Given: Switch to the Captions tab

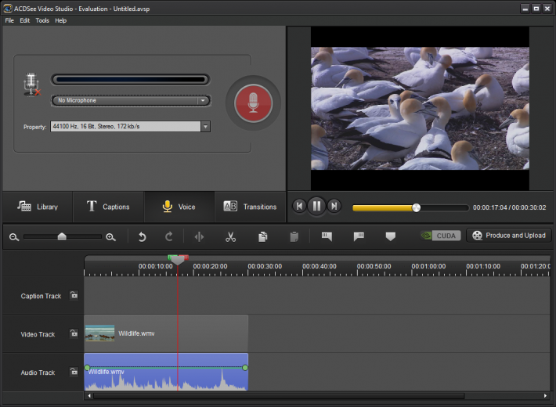Looking at the screenshot, I should pos(109,207).
